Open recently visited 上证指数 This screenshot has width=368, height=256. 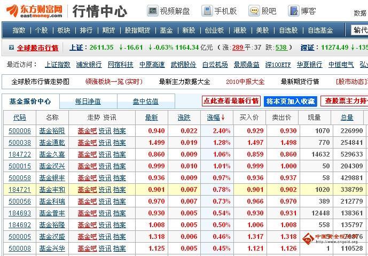(x=58, y=65)
